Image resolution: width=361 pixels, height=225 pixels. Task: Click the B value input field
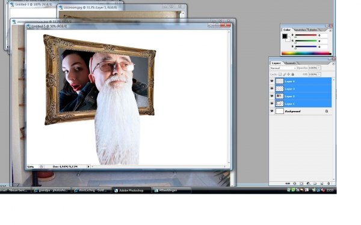[x=322, y=47]
